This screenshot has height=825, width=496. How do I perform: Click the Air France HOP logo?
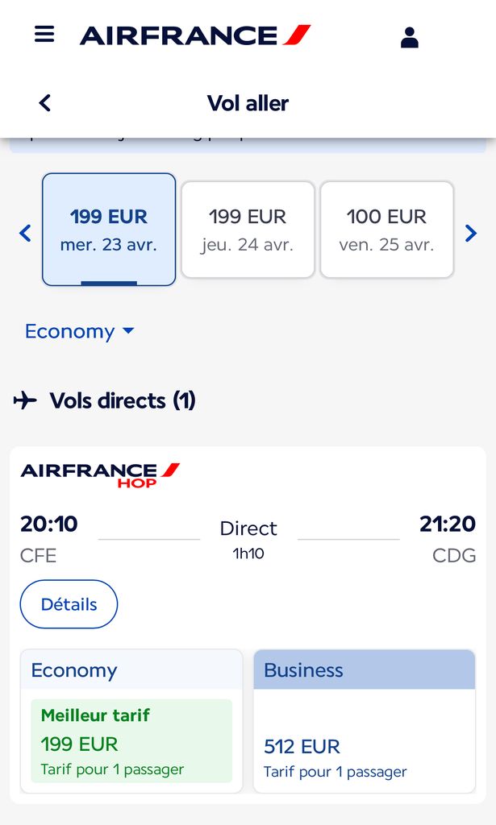tap(100, 475)
